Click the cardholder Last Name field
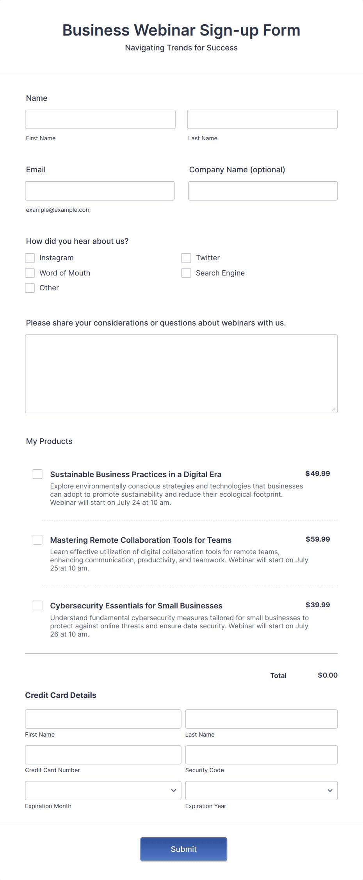The image size is (363, 880). pyautogui.click(x=261, y=719)
